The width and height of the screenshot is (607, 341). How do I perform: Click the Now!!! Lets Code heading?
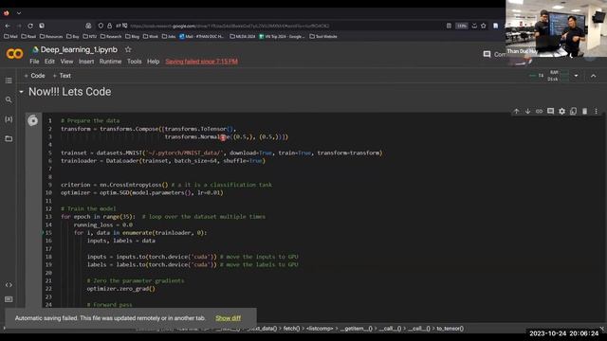(x=69, y=92)
